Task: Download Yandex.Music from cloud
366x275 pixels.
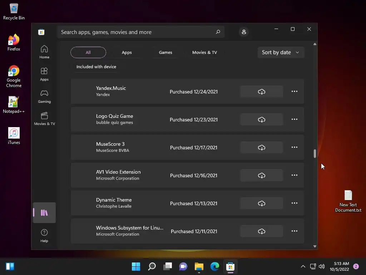Action: pos(261,91)
